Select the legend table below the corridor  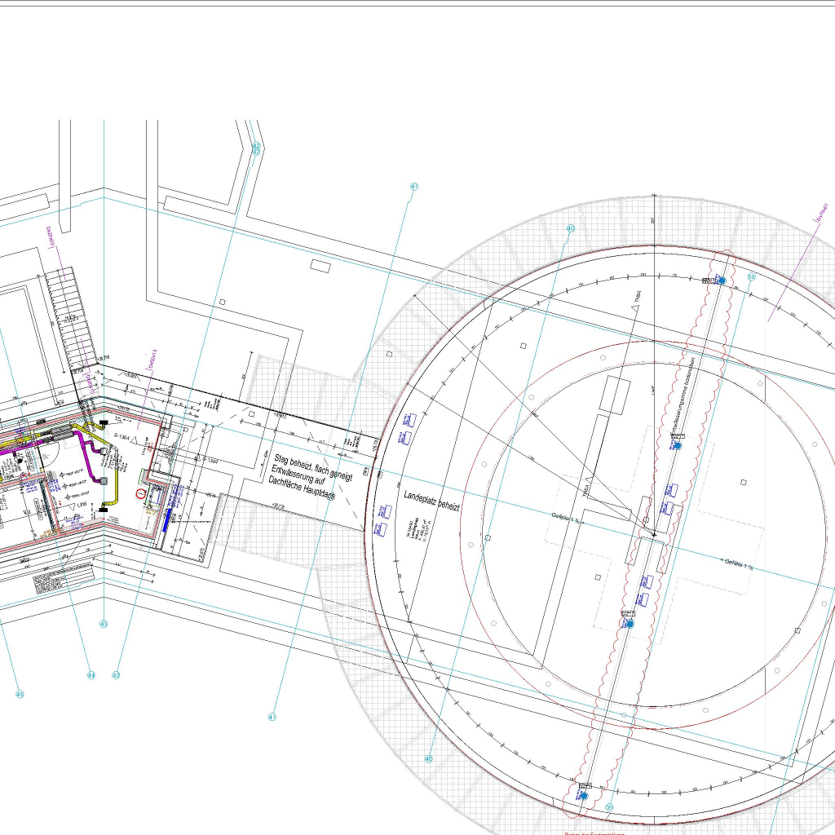[64, 577]
